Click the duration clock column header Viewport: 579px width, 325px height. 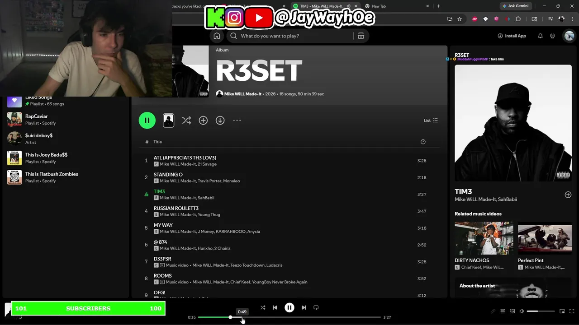coord(423,142)
